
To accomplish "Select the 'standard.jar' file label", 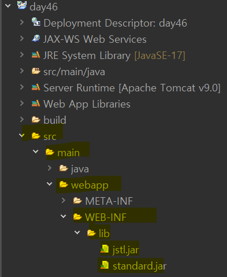I will click(x=140, y=266).
